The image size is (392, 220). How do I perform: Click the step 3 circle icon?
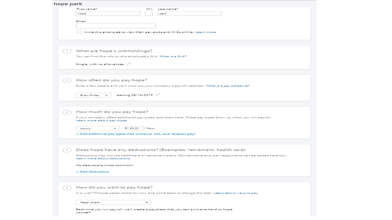point(67,80)
